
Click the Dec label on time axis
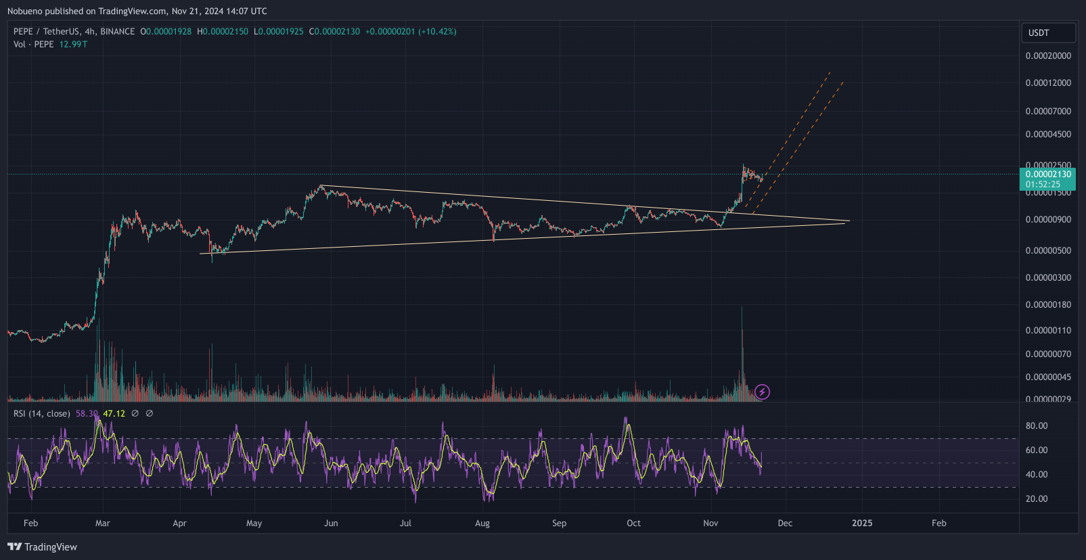click(x=785, y=523)
